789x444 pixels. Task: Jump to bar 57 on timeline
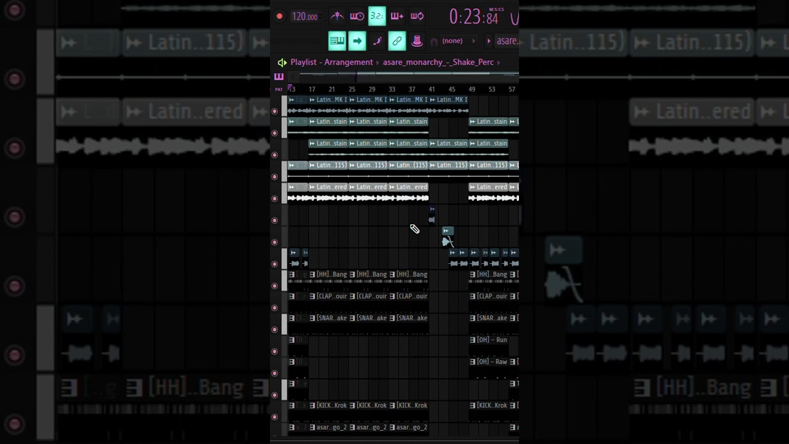pos(512,89)
